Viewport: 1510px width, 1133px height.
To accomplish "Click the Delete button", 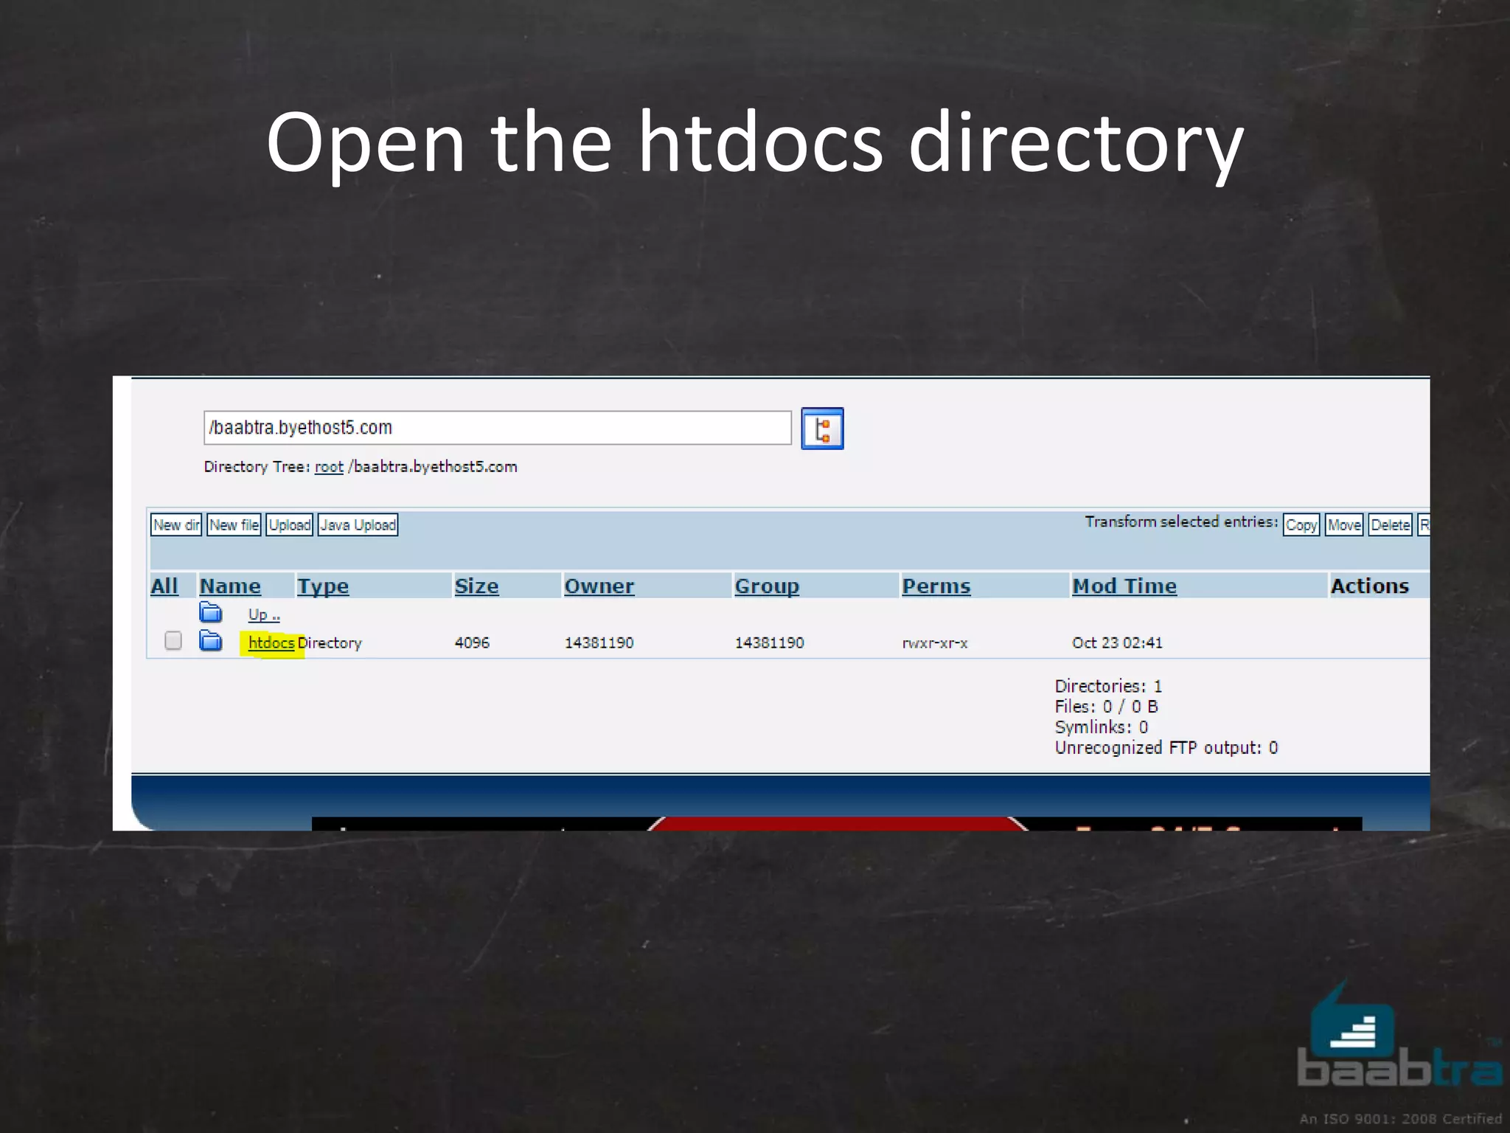I will 1391,525.
